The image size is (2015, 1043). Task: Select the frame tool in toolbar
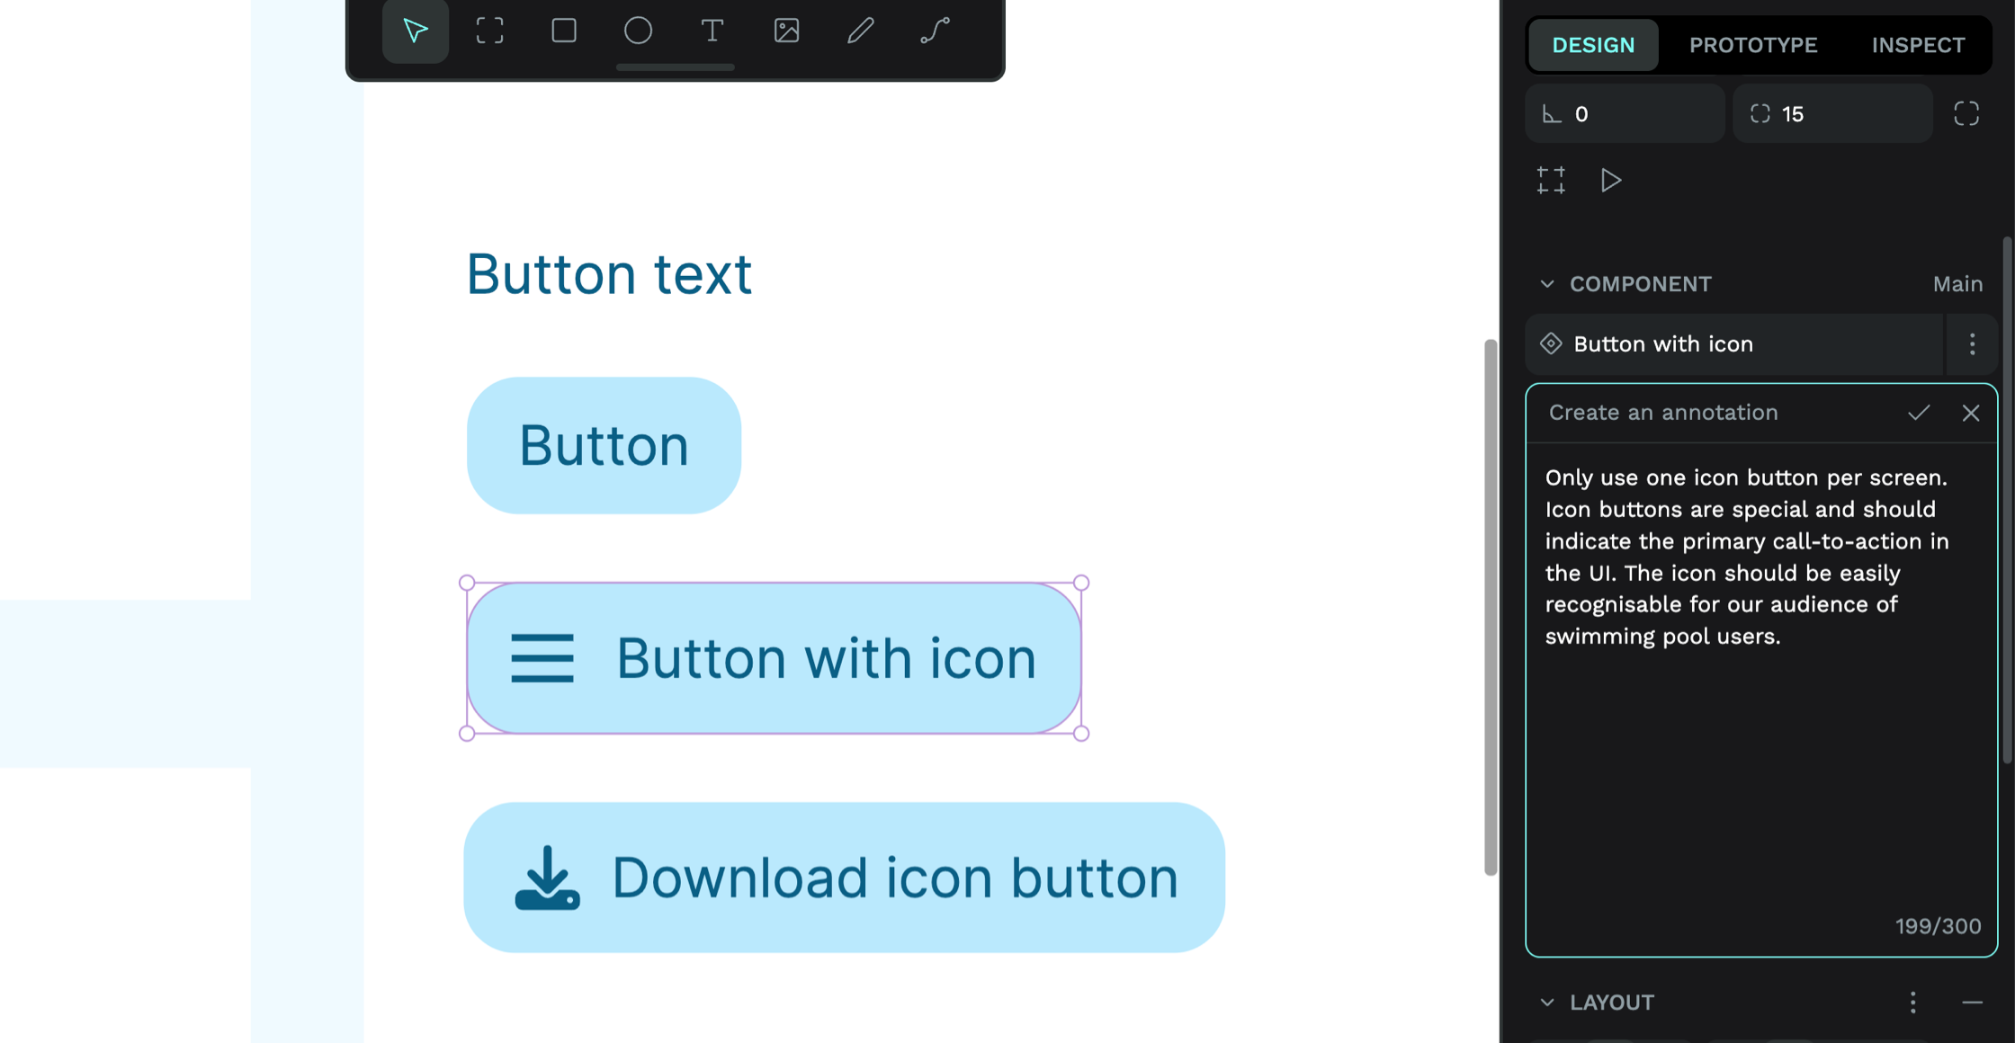click(488, 30)
